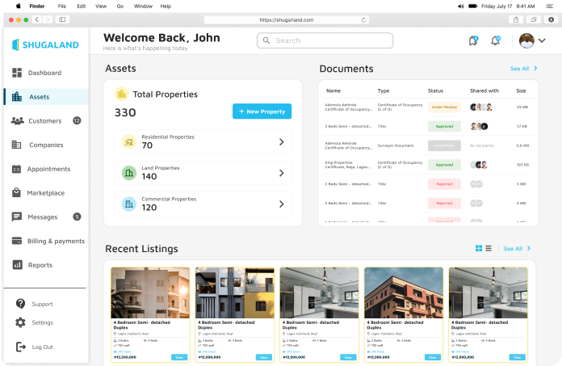
Task: Click See All link for Recent Listings
Action: (517, 248)
